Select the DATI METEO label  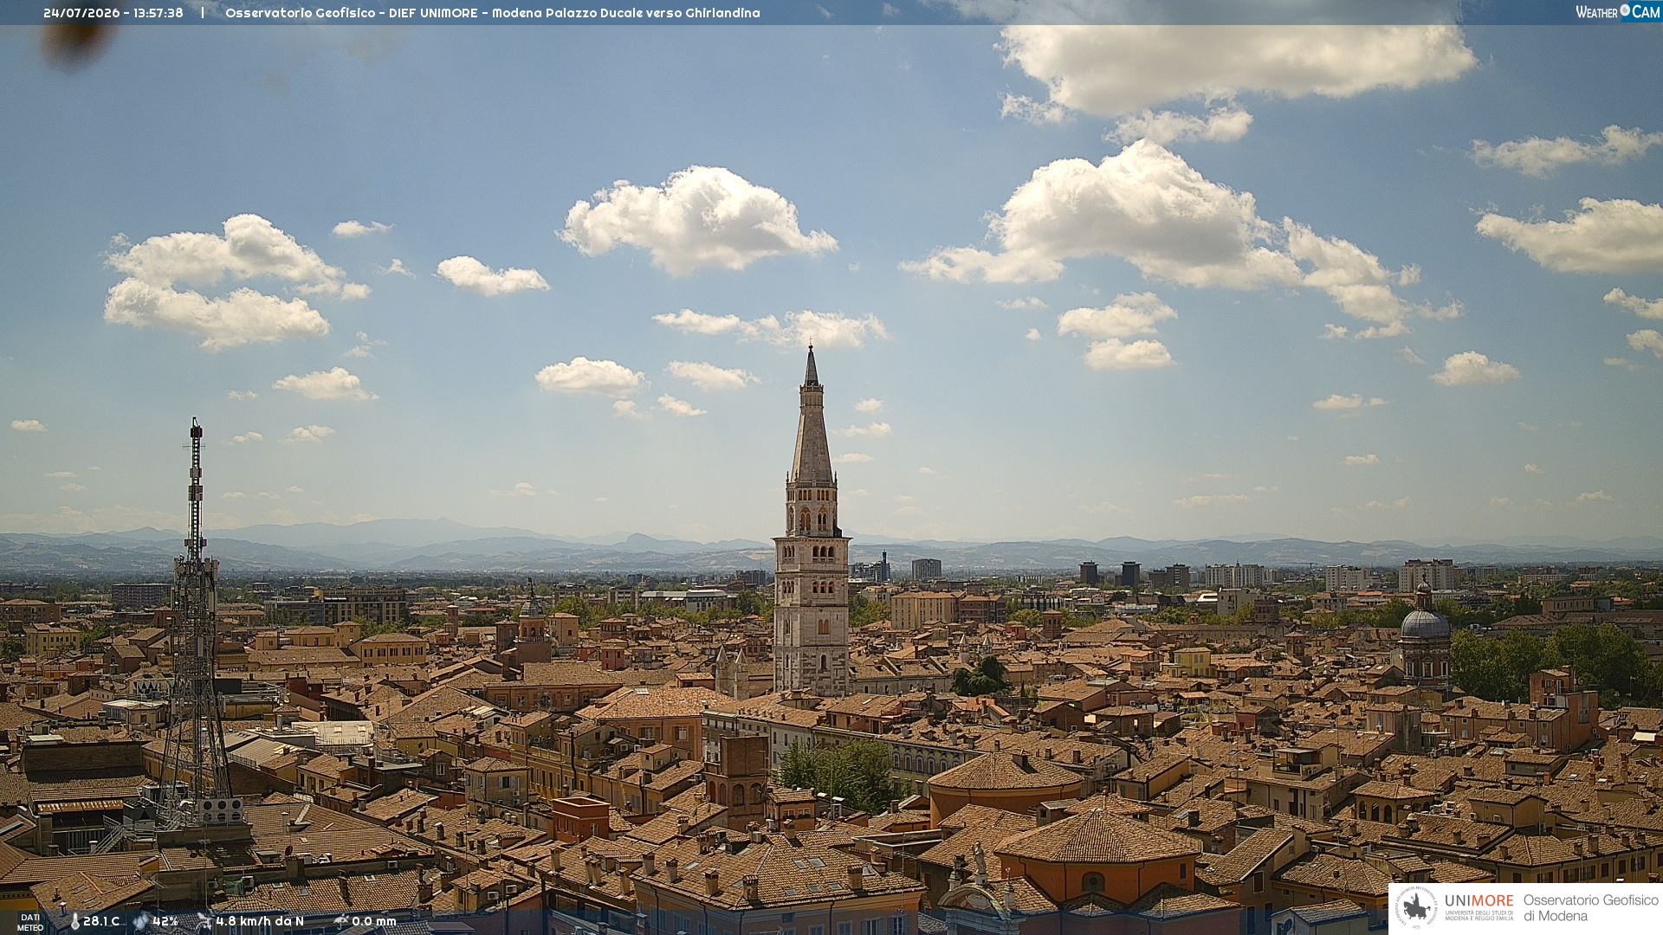30,922
